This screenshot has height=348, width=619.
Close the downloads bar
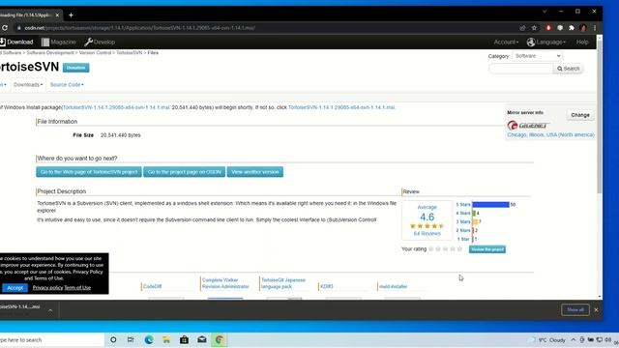596,309
